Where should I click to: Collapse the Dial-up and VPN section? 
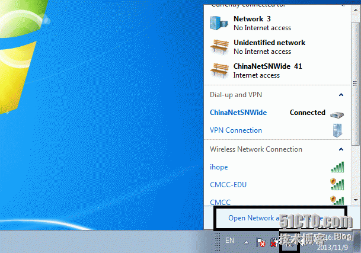point(341,95)
